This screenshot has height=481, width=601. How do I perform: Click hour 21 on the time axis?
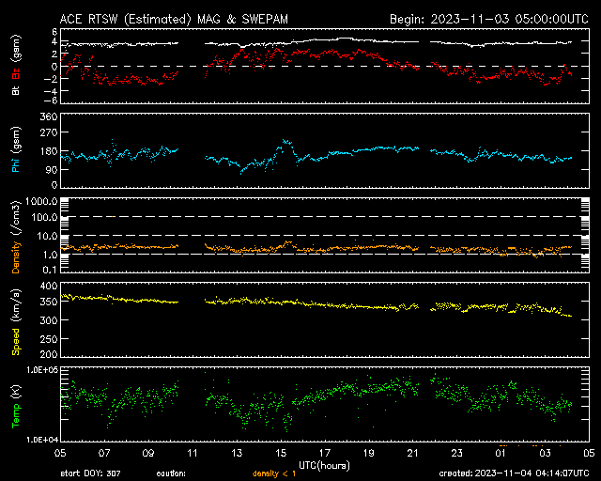click(x=412, y=452)
